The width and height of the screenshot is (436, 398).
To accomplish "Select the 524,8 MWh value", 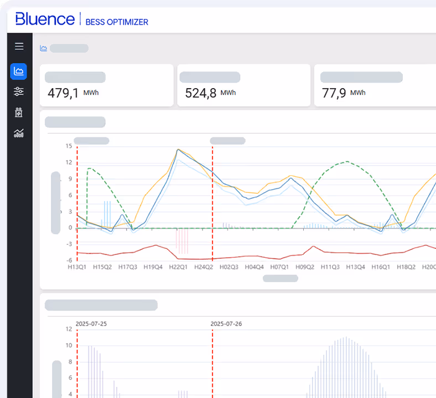I will click(x=210, y=93).
